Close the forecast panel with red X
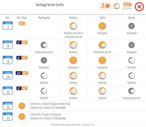Screen dimensions: 146x127 (139, 7)
